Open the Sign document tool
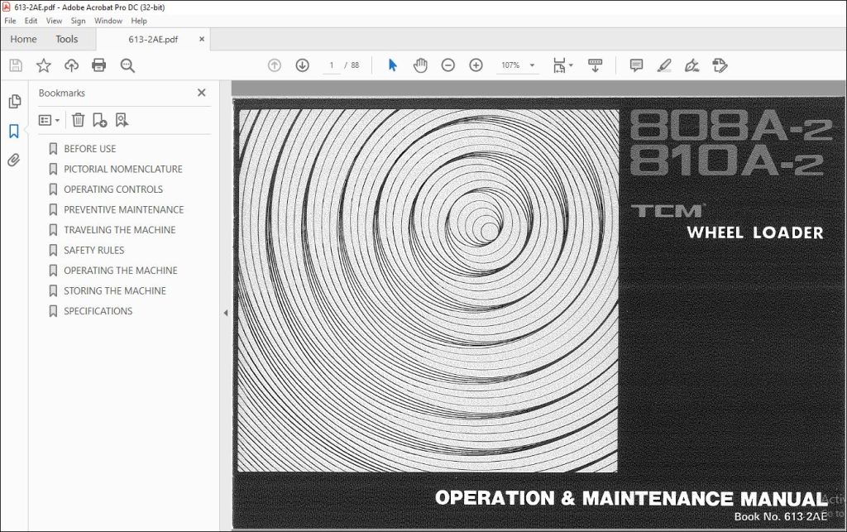The width and height of the screenshot is (847, 532). pos(692,65)
